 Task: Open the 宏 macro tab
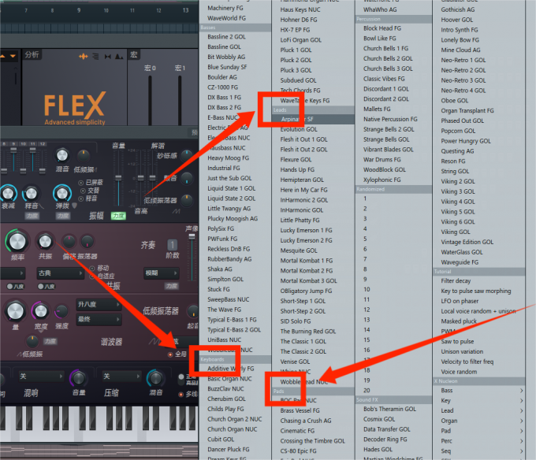click(134, 54)
